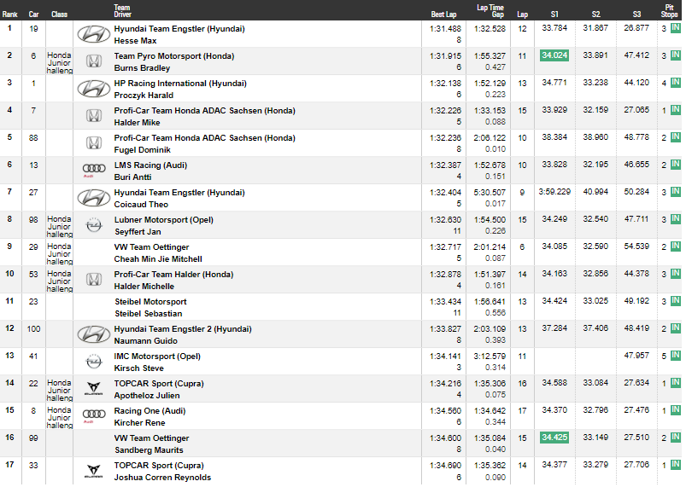Select green highlighted S1 time 34.024
Viewport: 686px width, 487px height.
coord(554,55)
